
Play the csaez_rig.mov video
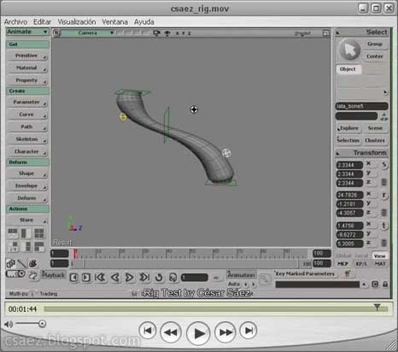198,333
